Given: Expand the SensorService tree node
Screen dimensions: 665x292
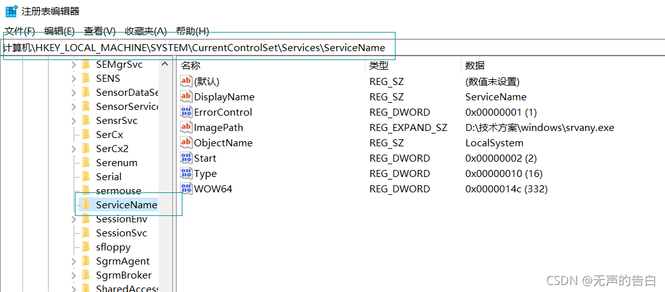Looking at the screenshot, I should click(74, 107).
